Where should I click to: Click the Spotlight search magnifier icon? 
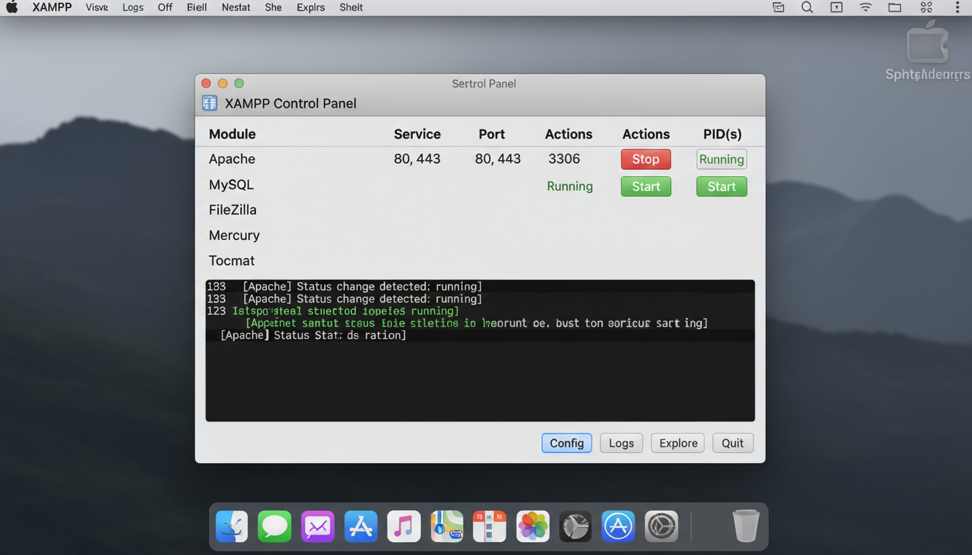tap(807, 7)
